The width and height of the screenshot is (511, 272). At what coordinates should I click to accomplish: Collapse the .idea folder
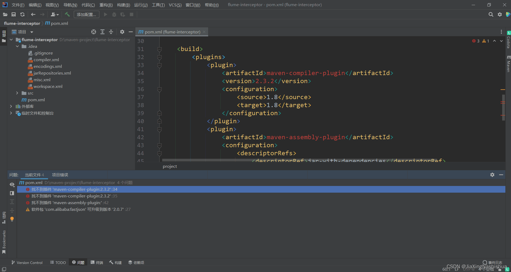click(x=17, y=46)
